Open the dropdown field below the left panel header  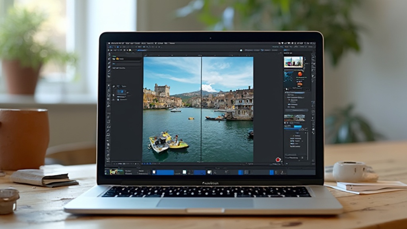click(x=126, y=63)
